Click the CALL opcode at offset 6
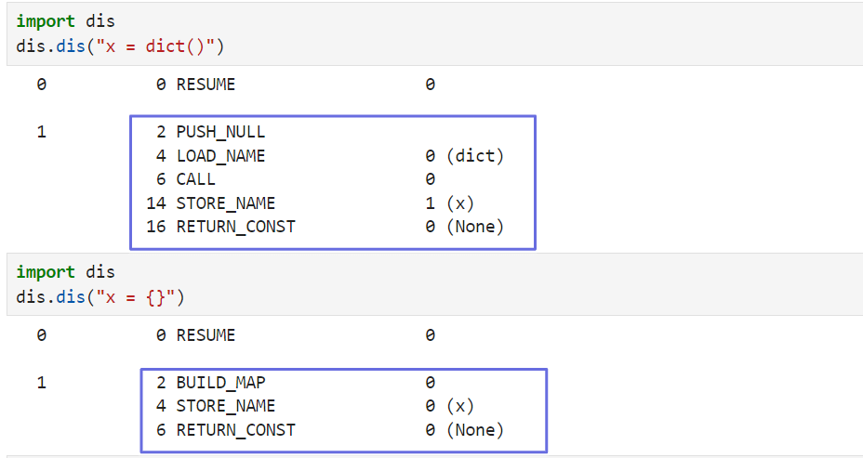 [x=196, y=179]
